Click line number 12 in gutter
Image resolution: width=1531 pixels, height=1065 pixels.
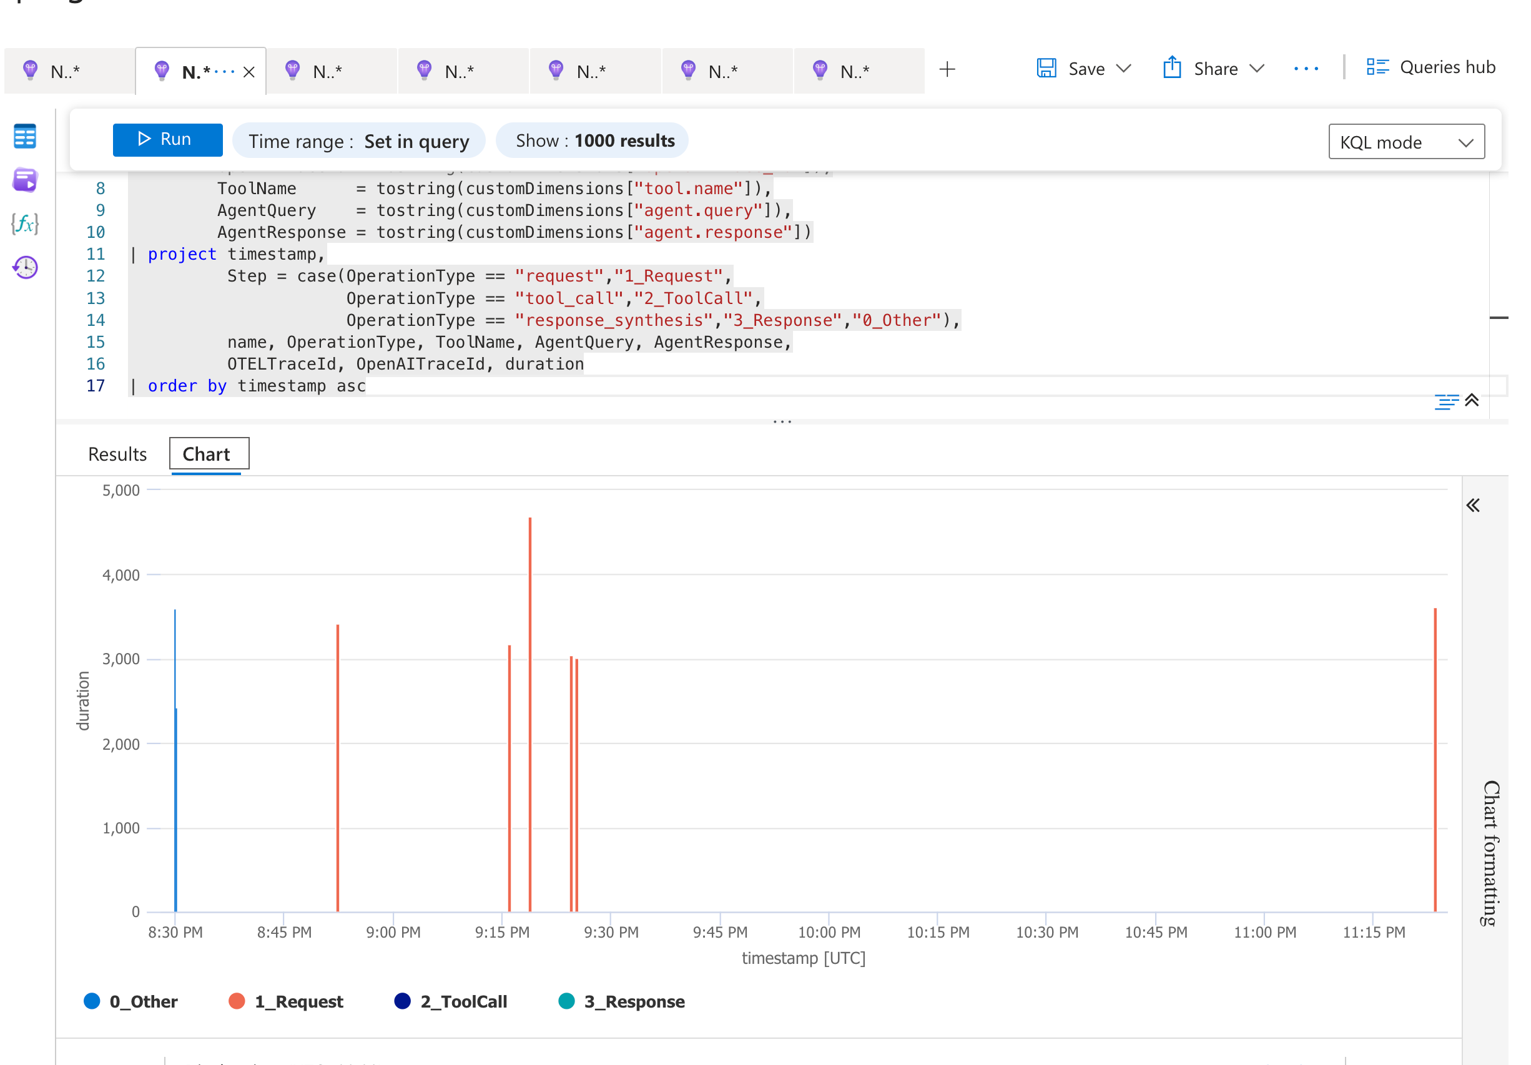[96, 276]
